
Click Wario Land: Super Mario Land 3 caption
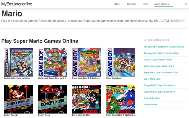coord(52,78)
